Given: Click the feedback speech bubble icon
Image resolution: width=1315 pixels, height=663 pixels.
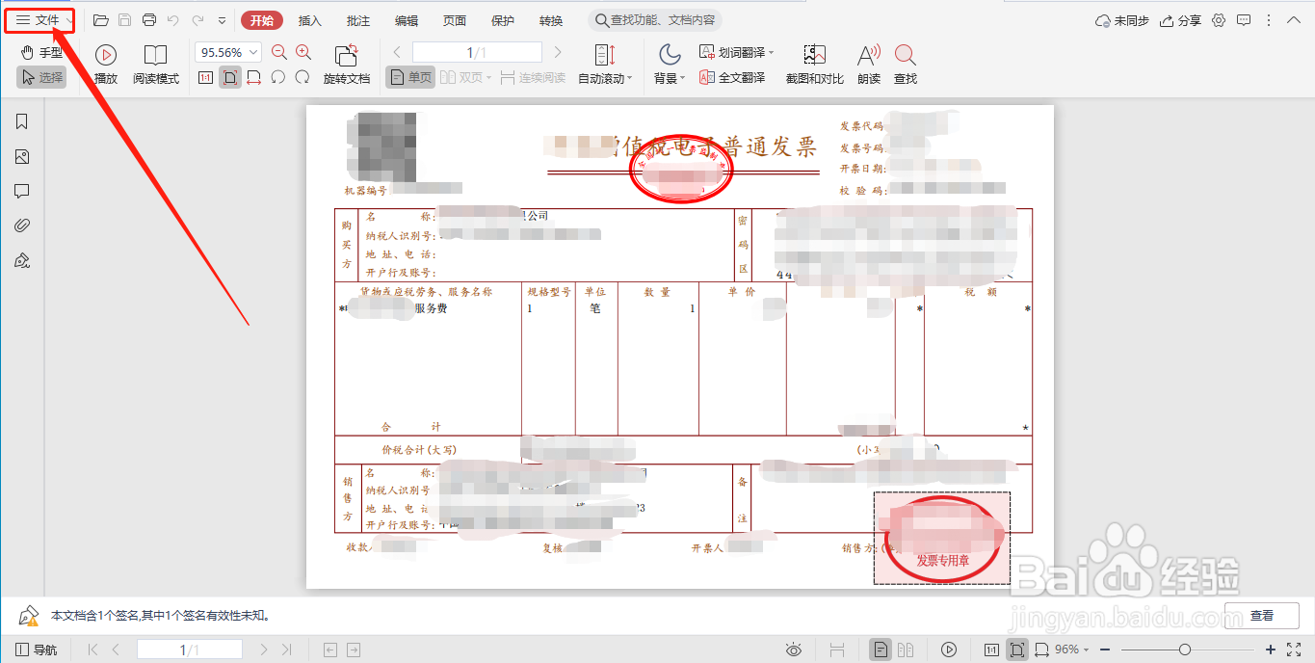Looking at the screenshot, I should click(1244, 20).
